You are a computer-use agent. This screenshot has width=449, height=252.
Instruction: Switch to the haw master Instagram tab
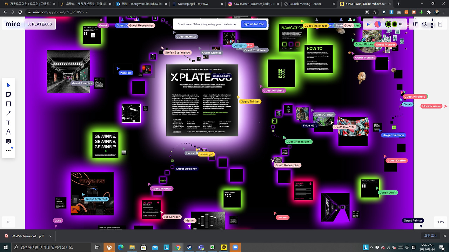pos(253,4)
